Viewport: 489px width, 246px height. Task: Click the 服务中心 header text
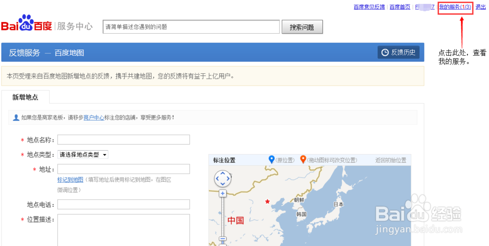[x=75, y=26]
